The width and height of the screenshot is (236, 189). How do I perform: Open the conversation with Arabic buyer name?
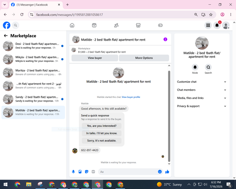[33, 86]
